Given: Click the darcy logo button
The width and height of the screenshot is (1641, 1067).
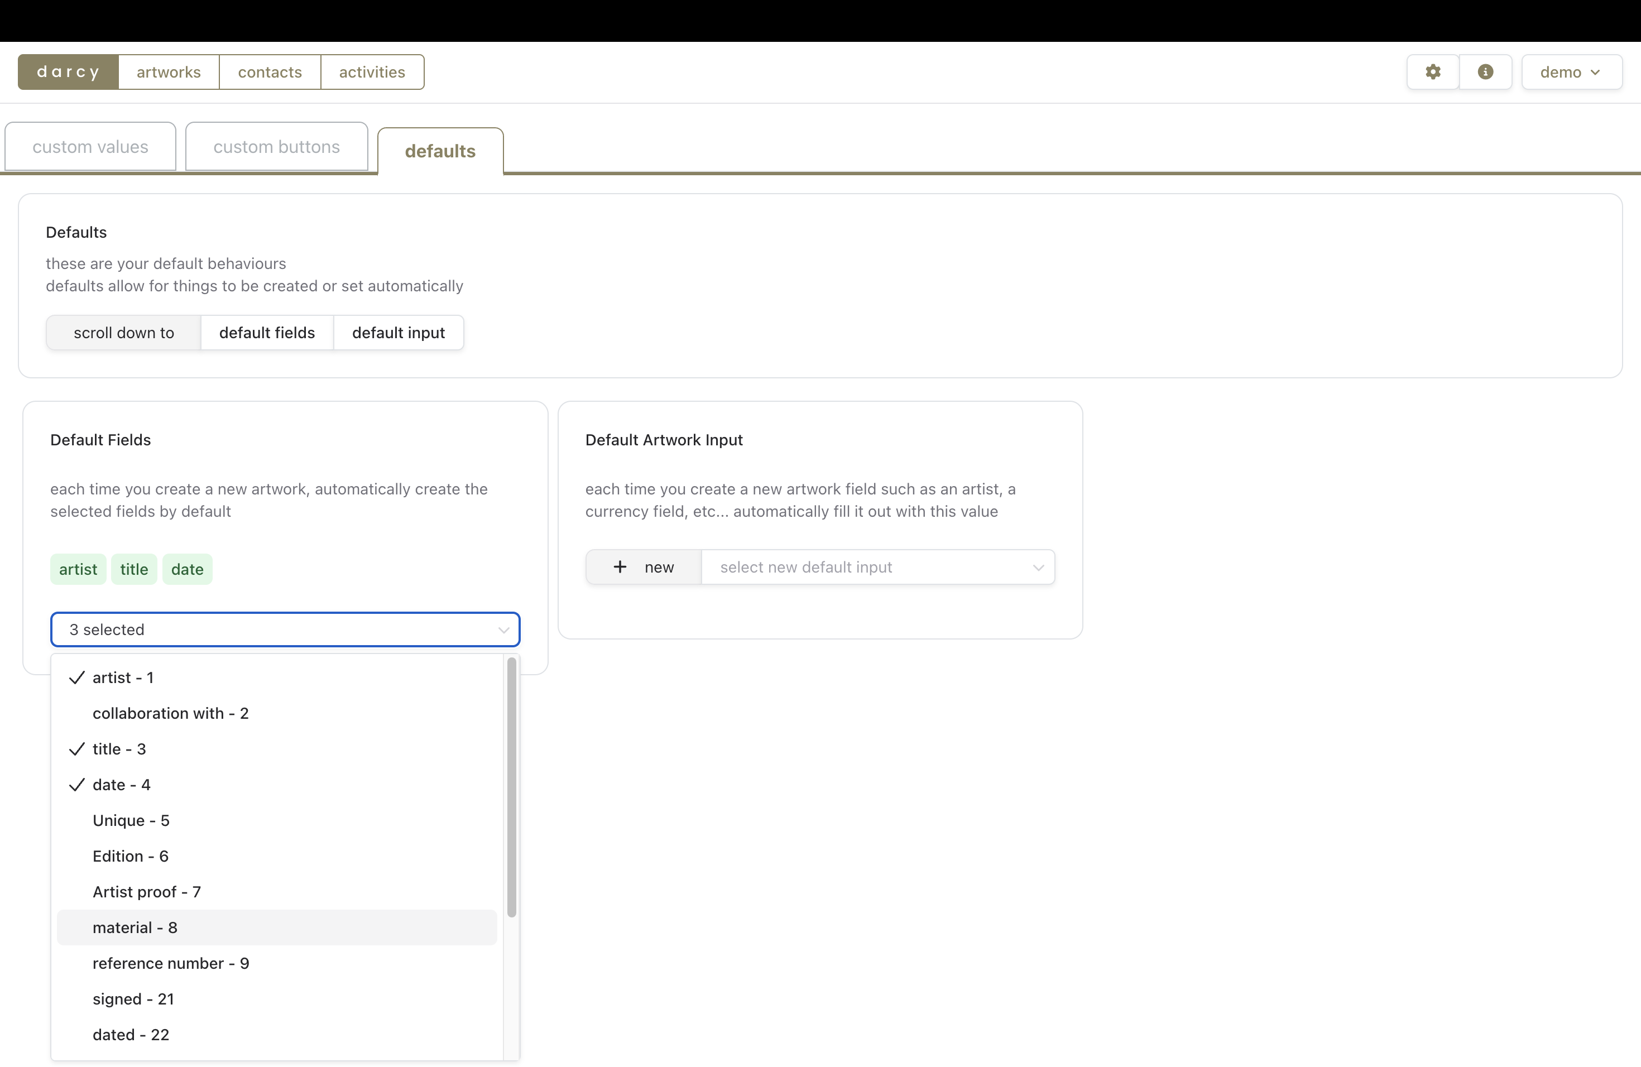Looking at the screenshot, I should (68, 71).
